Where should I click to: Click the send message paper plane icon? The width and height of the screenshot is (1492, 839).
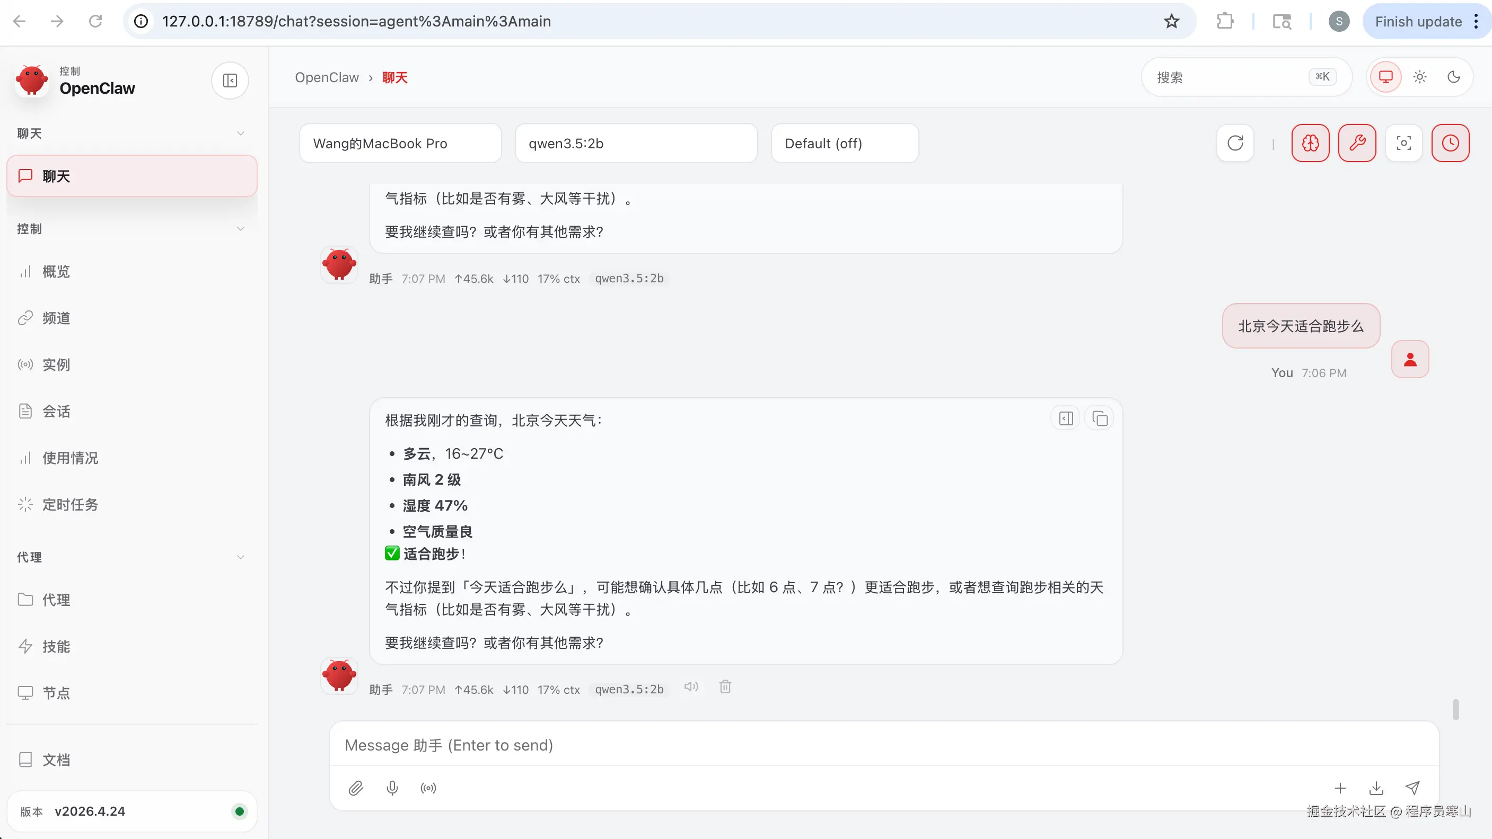1412,788
